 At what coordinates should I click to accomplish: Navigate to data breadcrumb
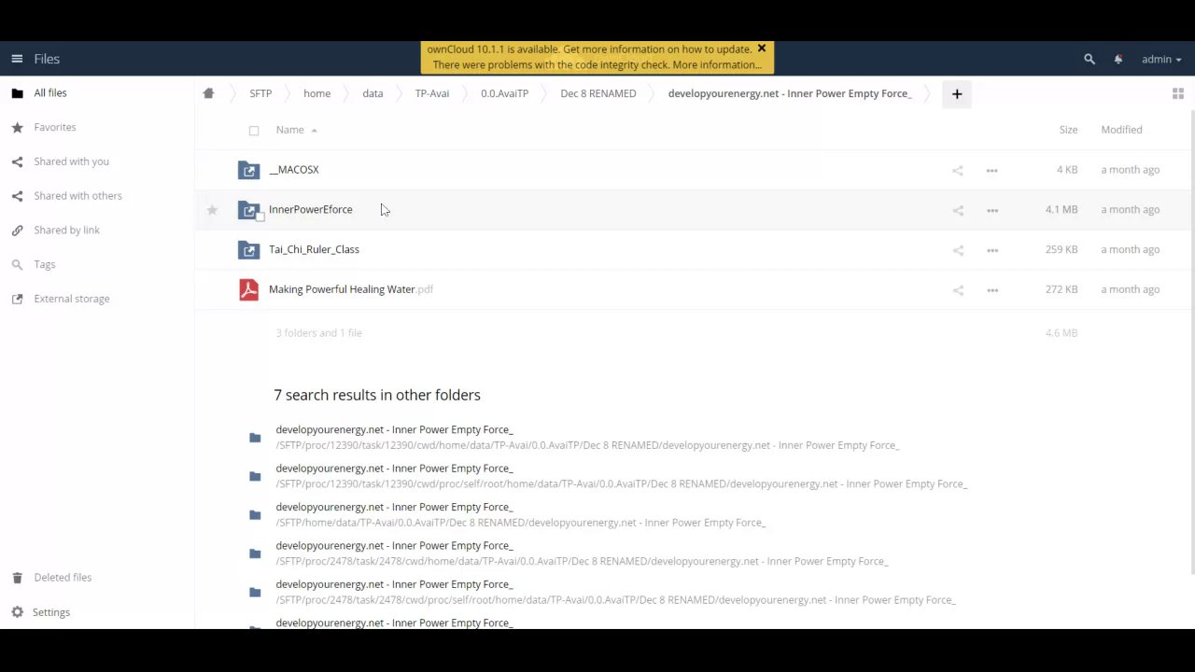(373, 93)
